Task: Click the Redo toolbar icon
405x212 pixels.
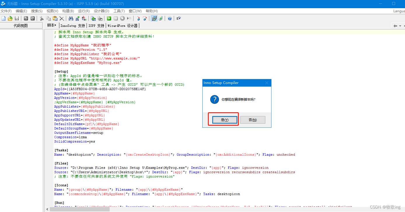Action: pos(32,18)
